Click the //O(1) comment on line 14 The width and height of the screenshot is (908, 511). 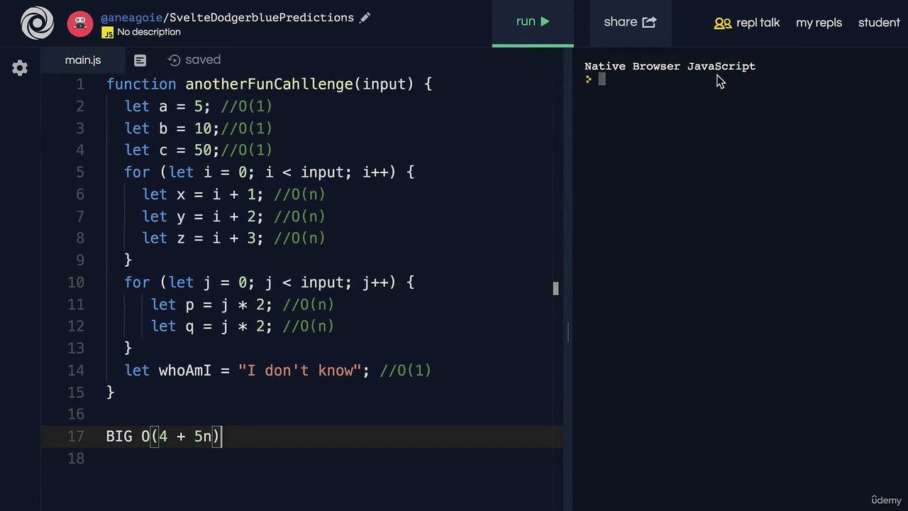(x=406, y=370)
